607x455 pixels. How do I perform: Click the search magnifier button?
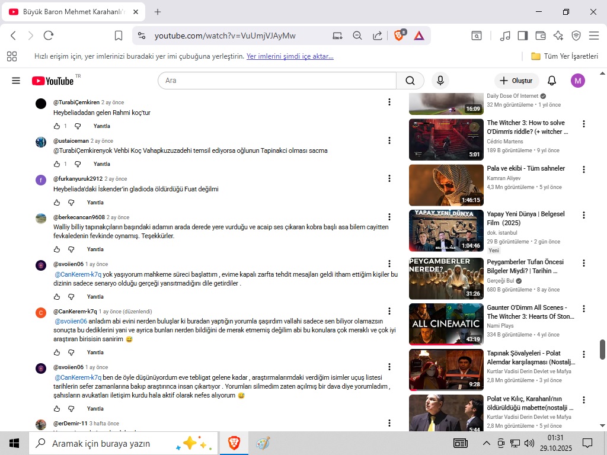(410, 81)
